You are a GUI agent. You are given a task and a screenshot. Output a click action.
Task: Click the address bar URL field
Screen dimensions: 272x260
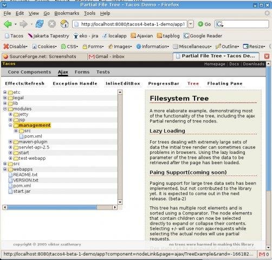[129, 24]
